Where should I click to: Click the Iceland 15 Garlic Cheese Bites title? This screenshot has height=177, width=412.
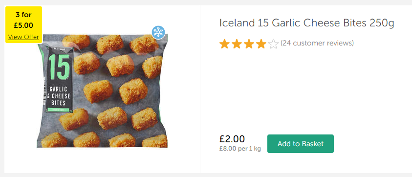[306, 23]
